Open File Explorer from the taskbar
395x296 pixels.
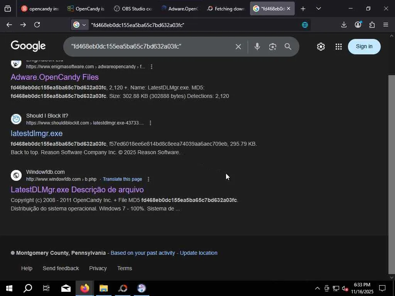103,288
